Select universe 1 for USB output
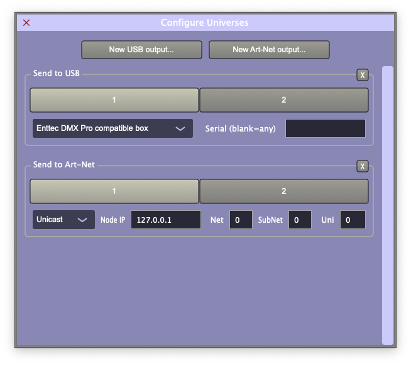 coord(114,100)
